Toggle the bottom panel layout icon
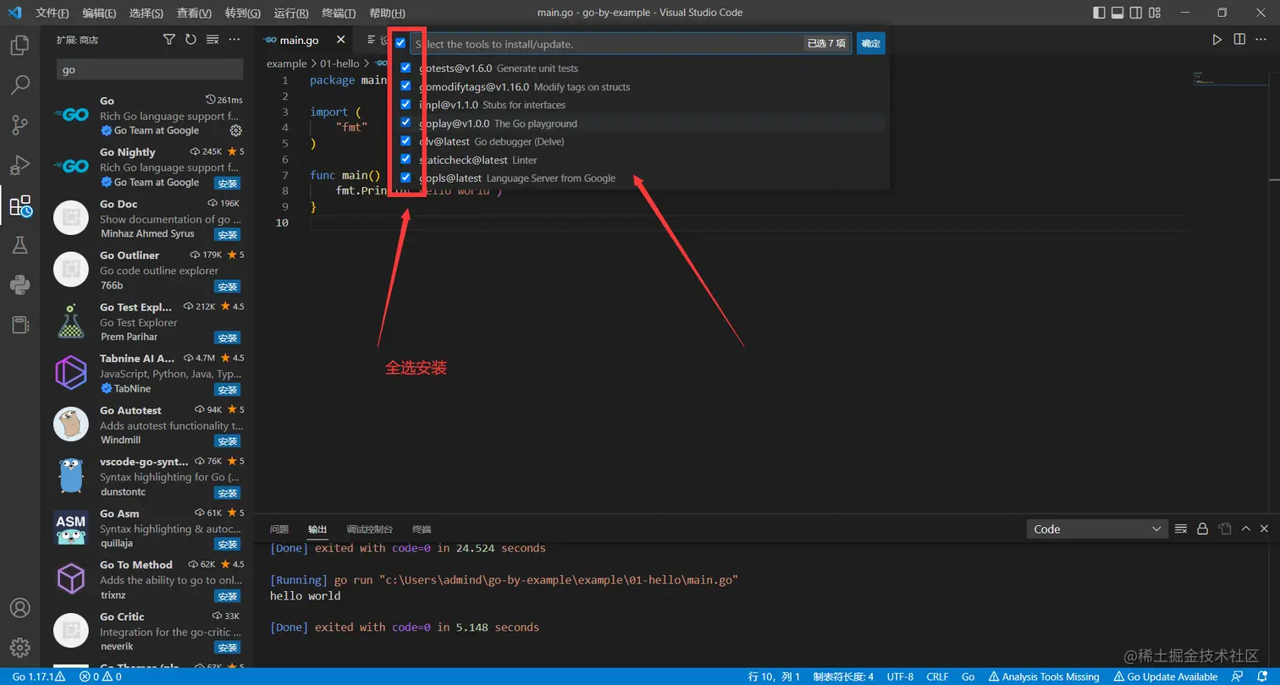This screenshot has height=685, width=1280. pyautogui.click(x=1117, y=13)
